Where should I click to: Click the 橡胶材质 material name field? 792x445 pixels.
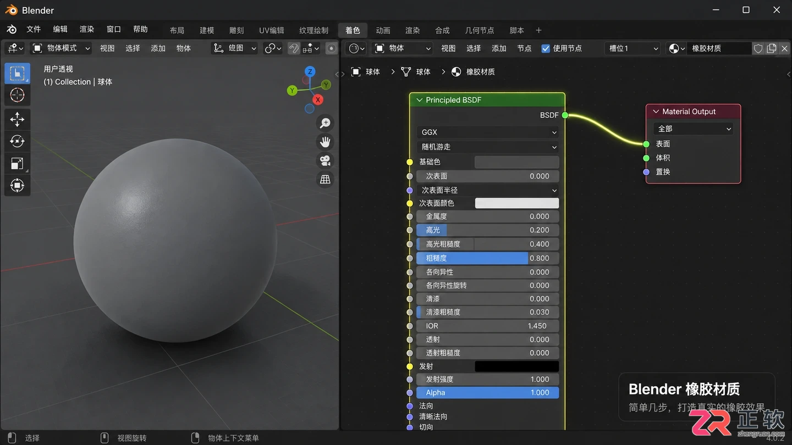click(719, 48)
